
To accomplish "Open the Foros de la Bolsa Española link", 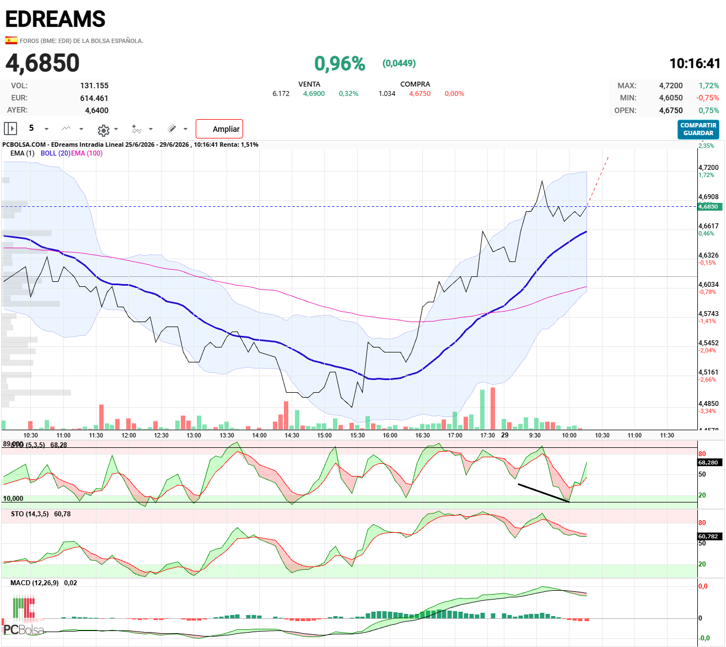I will click(82, 41).
